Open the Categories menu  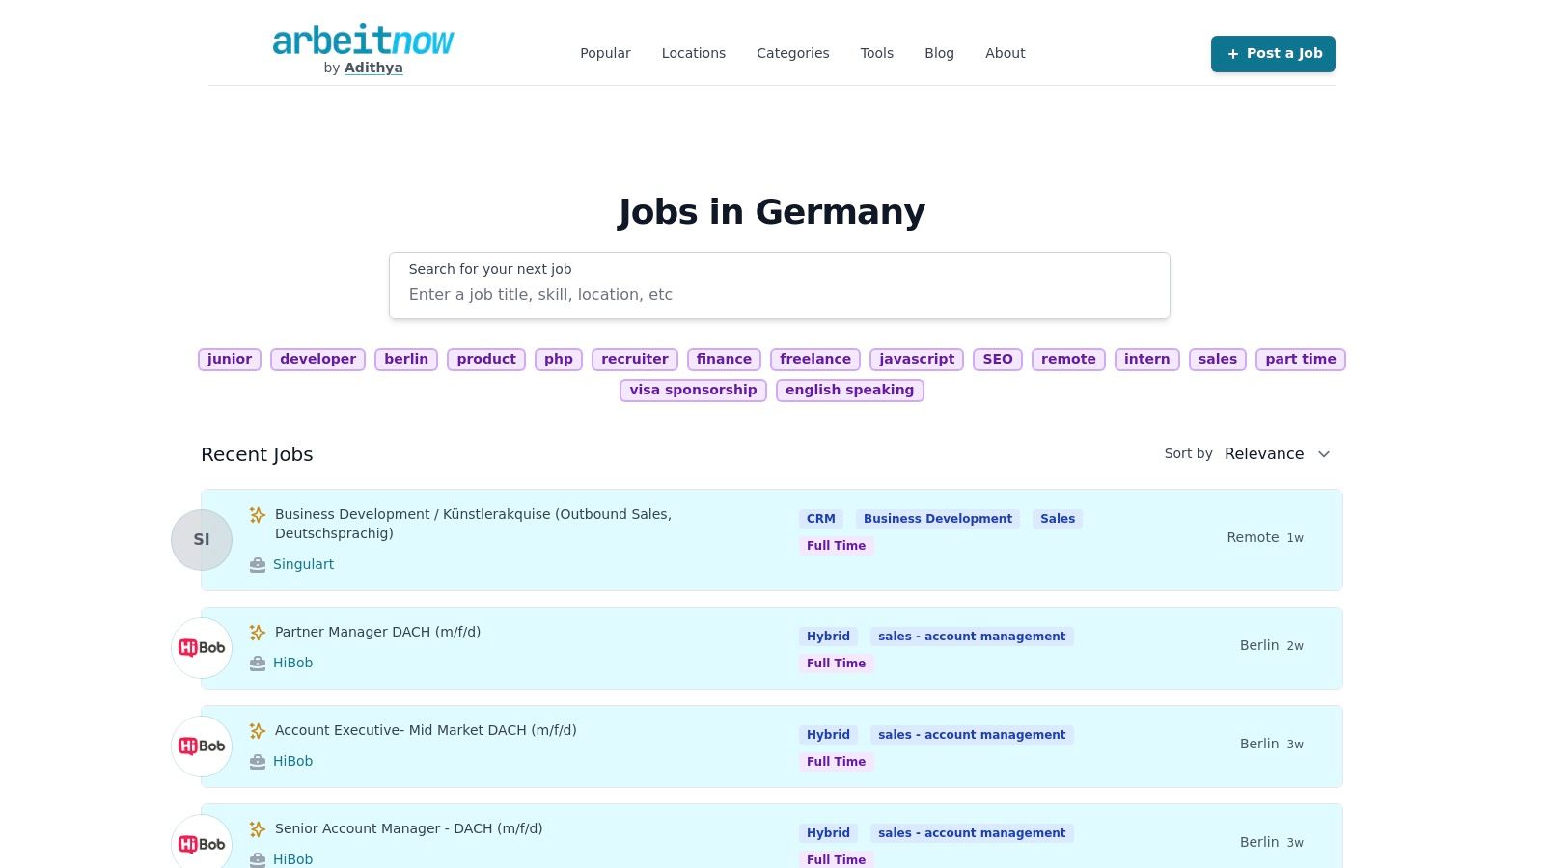tap(792, 53)
